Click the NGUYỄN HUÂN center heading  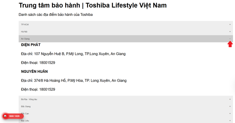point(34,71)
